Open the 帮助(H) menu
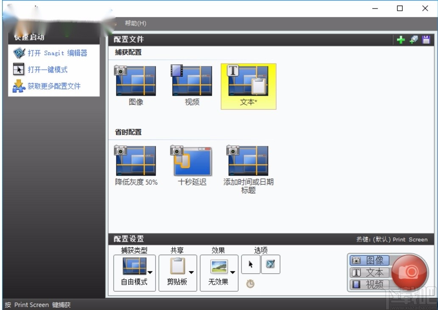This screenshot has width=438, height=310. coord(136,23)
